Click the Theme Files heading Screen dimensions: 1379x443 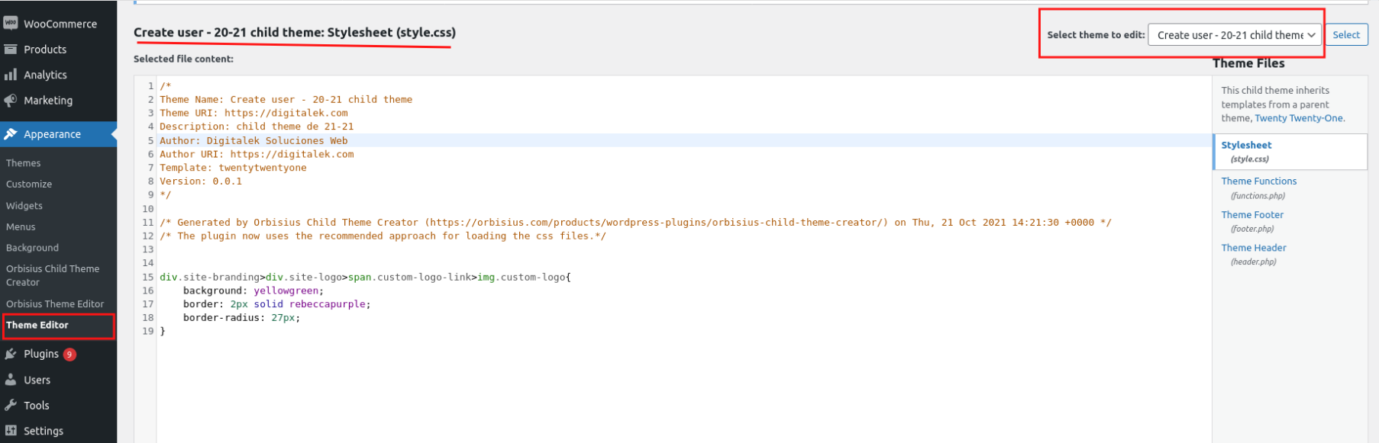click(x=1248, y=63)
